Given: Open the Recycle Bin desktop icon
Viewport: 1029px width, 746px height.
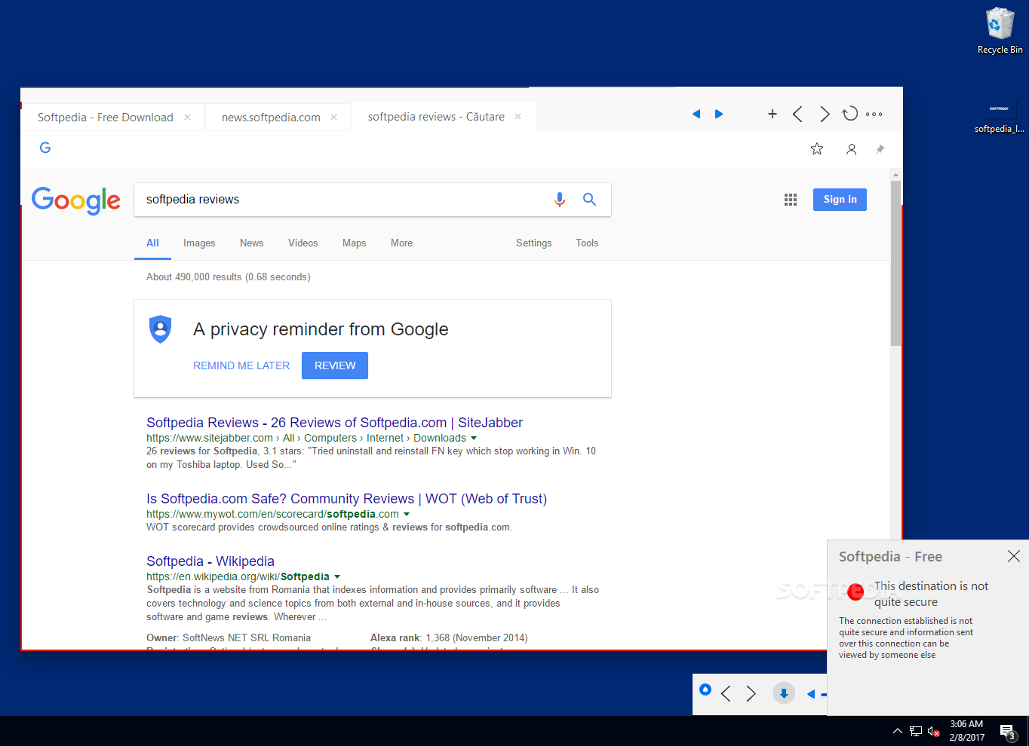Looking at the screenshot, I should click(x=1000, y=32).
